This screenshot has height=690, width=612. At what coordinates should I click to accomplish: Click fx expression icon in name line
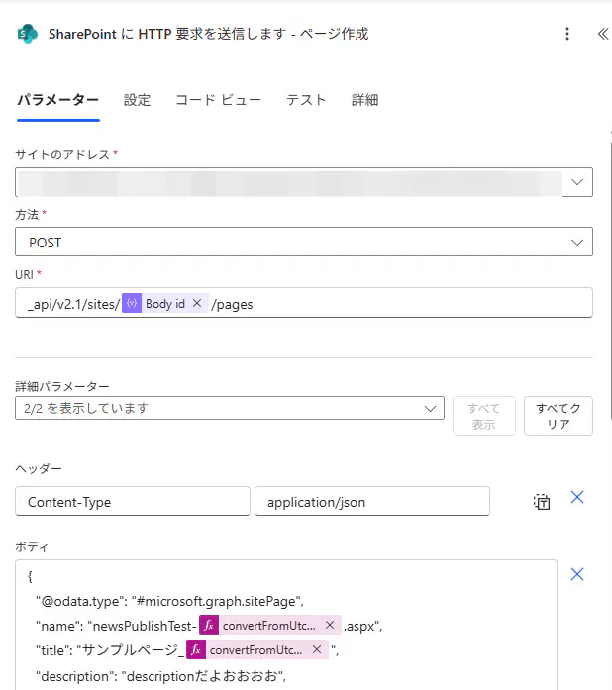[209, 625]
